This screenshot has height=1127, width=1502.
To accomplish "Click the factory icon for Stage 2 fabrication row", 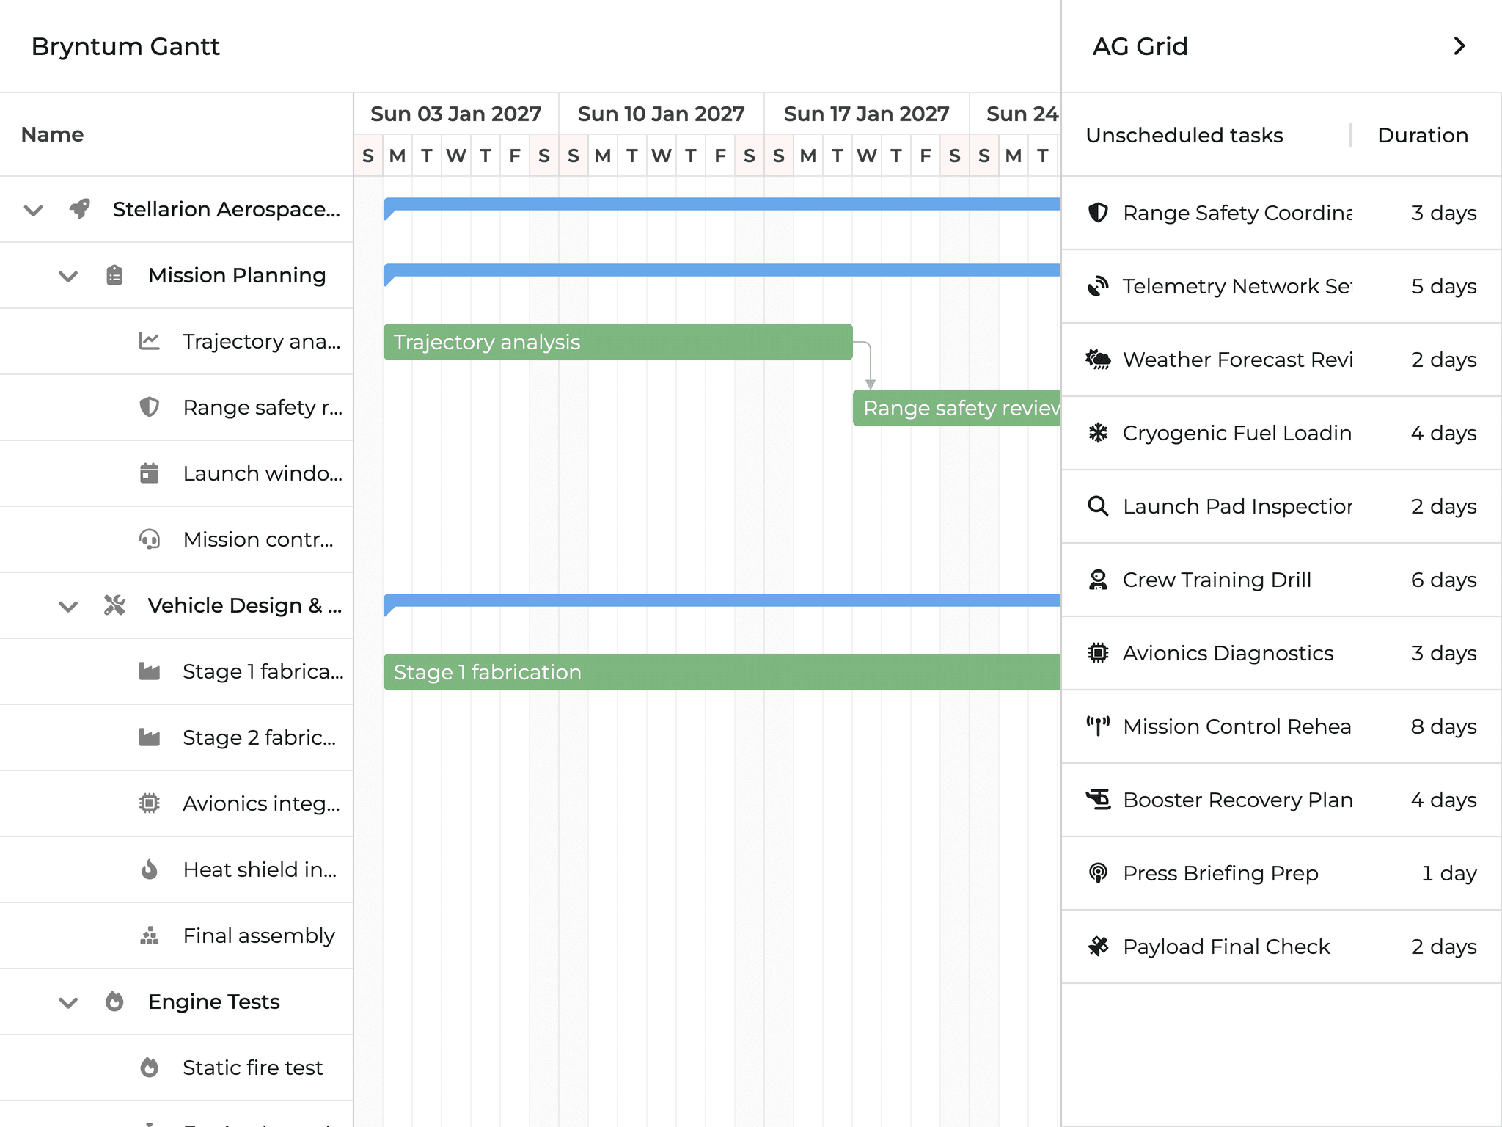I will [x=150, y=737].
